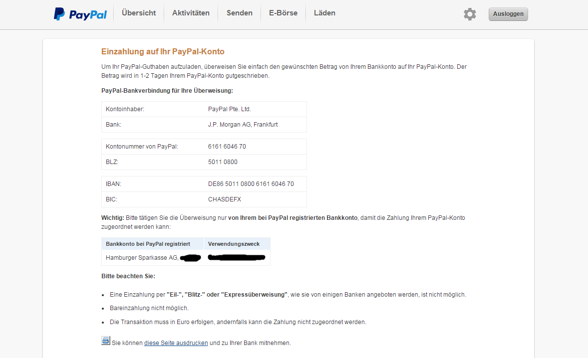Open E-Börse in navigation
Screen dimensions: 588x358
pyautogui.click(x=283, y=13)
